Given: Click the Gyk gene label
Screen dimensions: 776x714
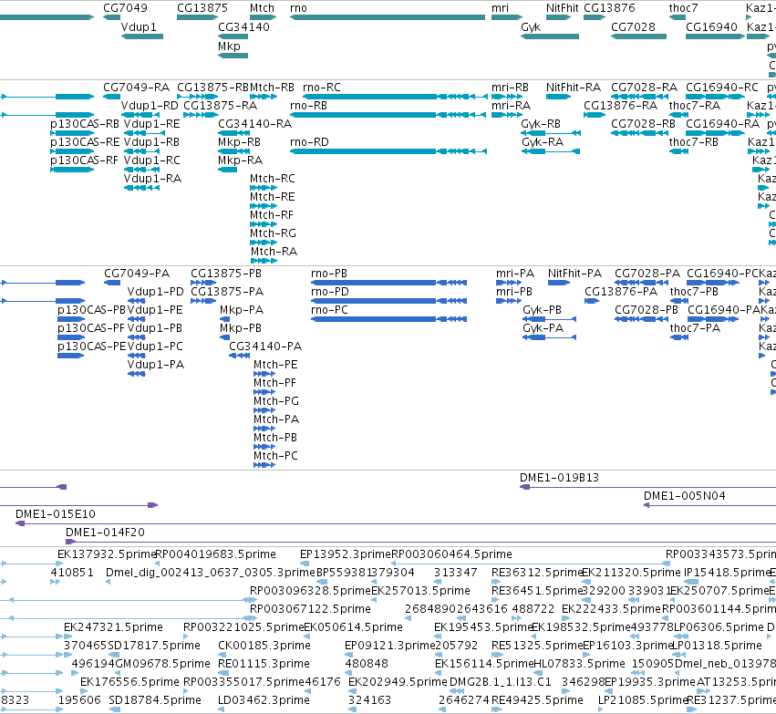Looking at the screenshot, I should coord(531,27).
